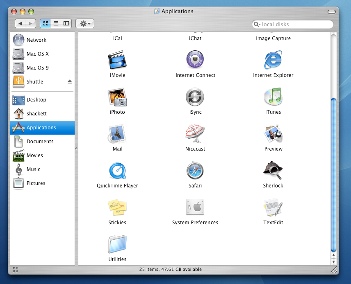Click the Image Capture label

click(273, 38)
